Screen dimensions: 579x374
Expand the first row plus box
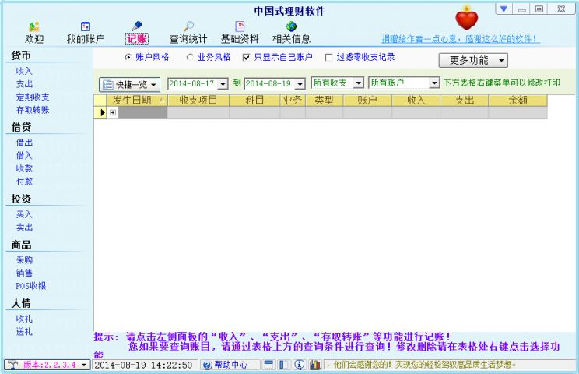[x=113, y=113]
